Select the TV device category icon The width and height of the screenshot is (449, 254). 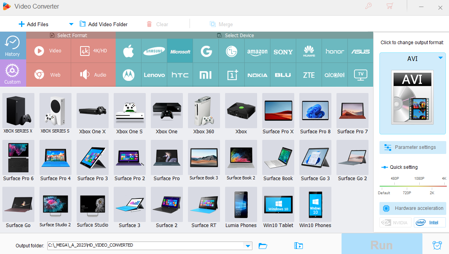coord(360,75)
